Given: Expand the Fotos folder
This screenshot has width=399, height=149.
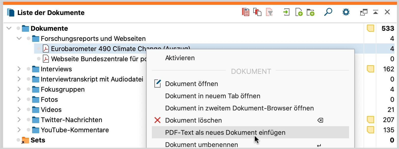Looking at the screenshot, I should point(19,99).
